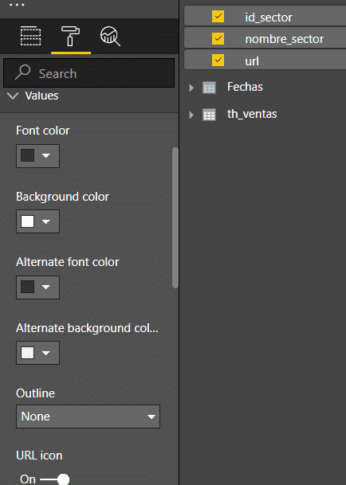Open the Analytics magnifier icon
Image resolution: width=346 pixels, height=485 pixels.
110,36
